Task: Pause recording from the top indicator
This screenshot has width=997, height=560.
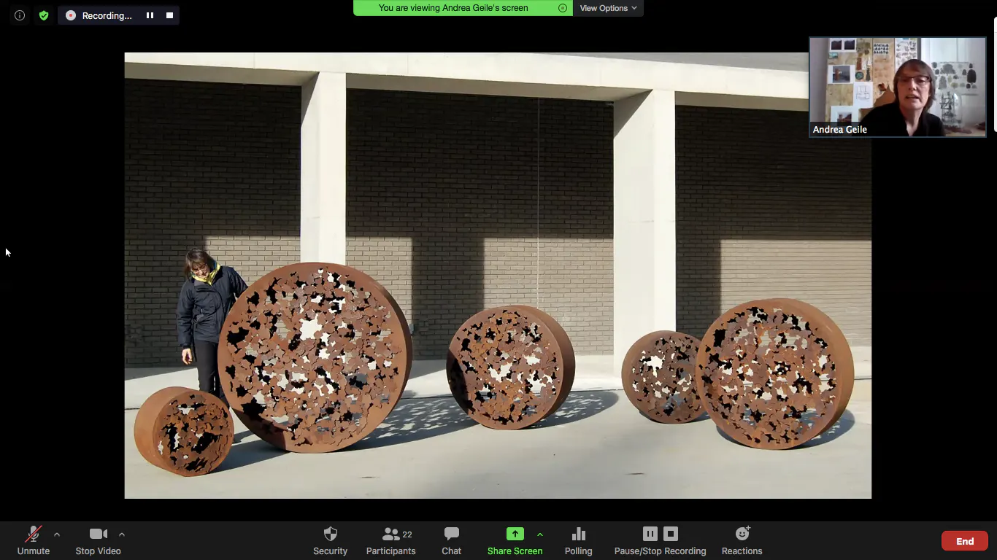Action: (x=150, y=15)
